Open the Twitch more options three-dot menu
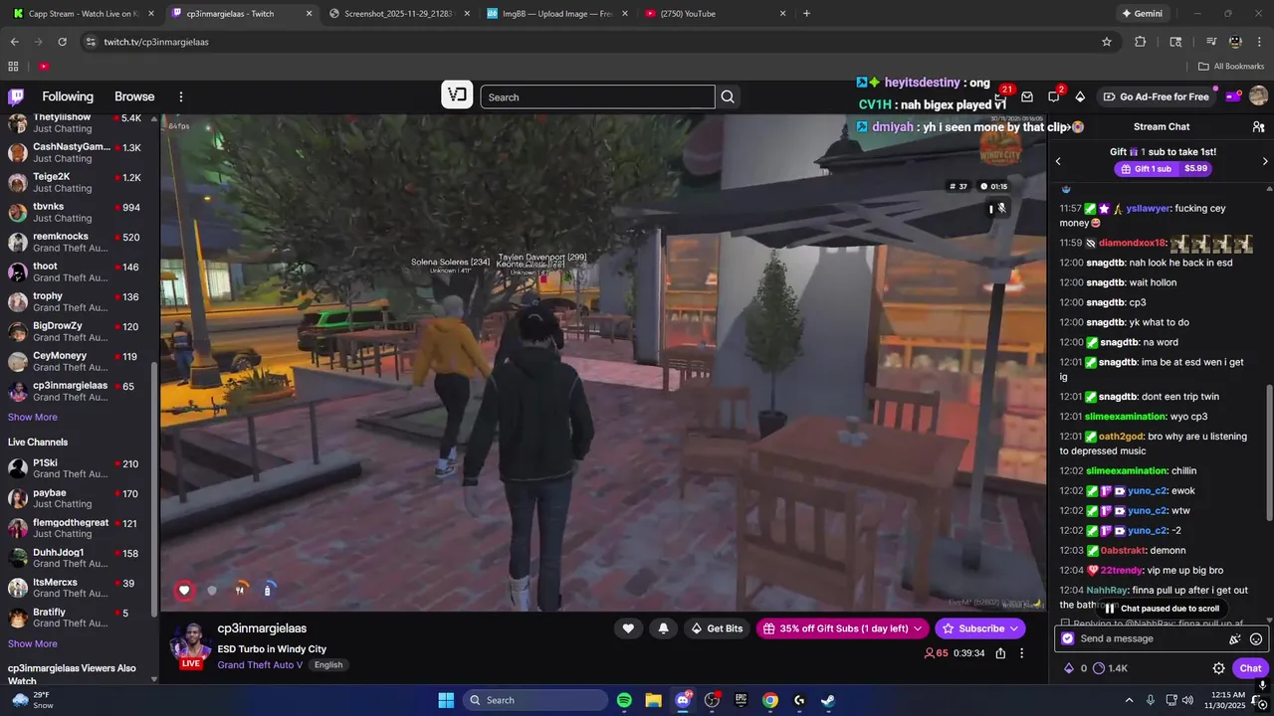 (181, 96)
